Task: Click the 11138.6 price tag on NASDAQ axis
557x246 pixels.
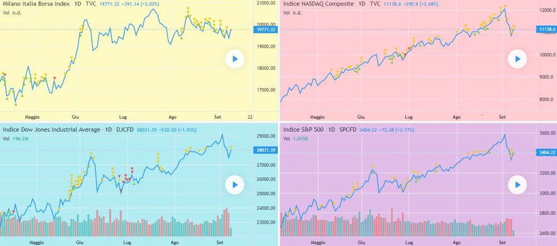Action: (x=544, y=28)
